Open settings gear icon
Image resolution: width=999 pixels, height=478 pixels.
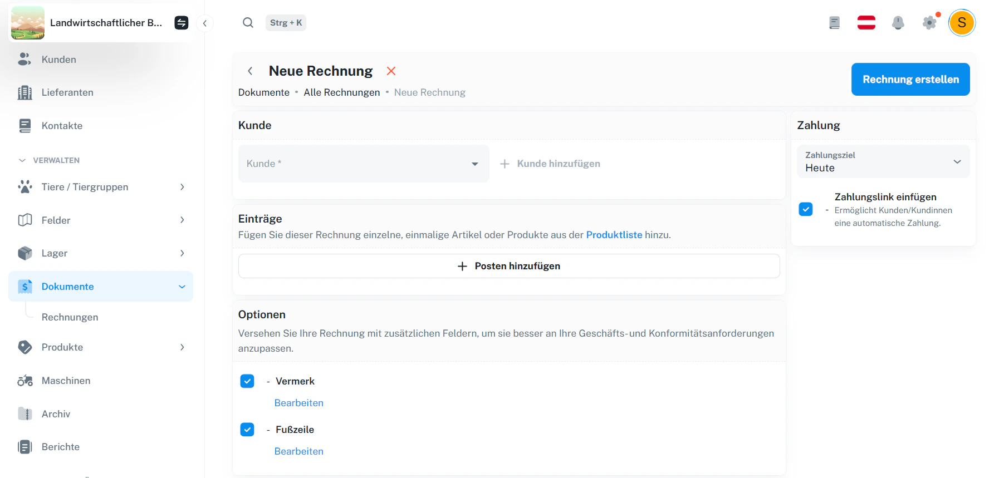click(x=929, y=23)
